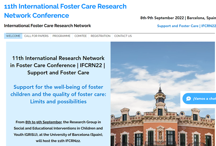Screen dimensions: 216x146
Task: Click the building photo of the university
Action: [x=163, y=94]
